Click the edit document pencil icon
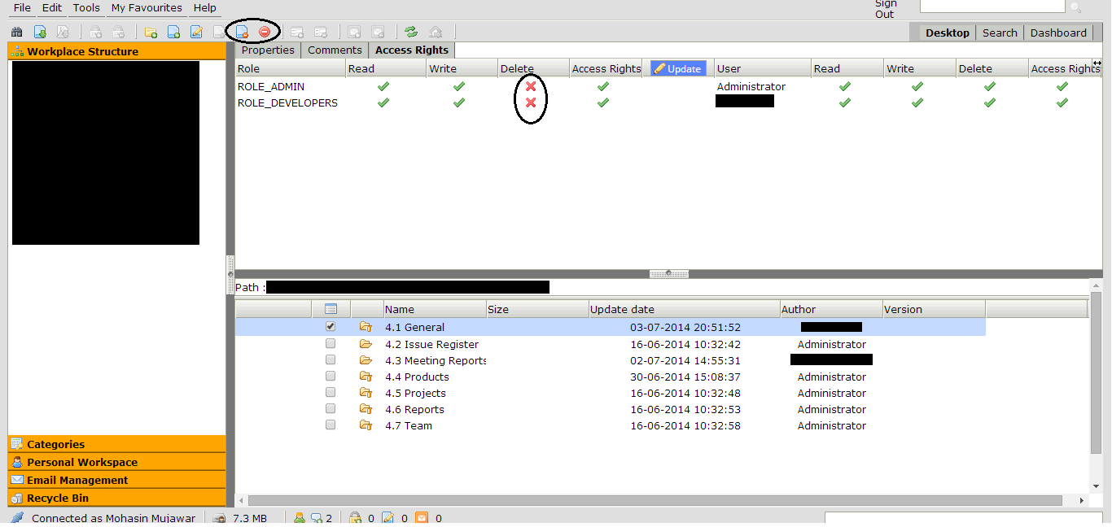Screen dimensions: 1112x527 (196, 33)
